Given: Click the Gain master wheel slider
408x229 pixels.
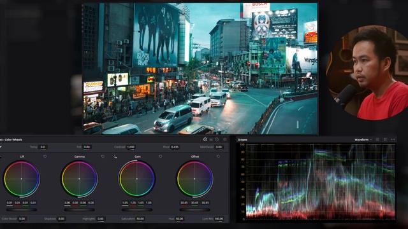Looking at the screenshot, I should tap(137, 210).
